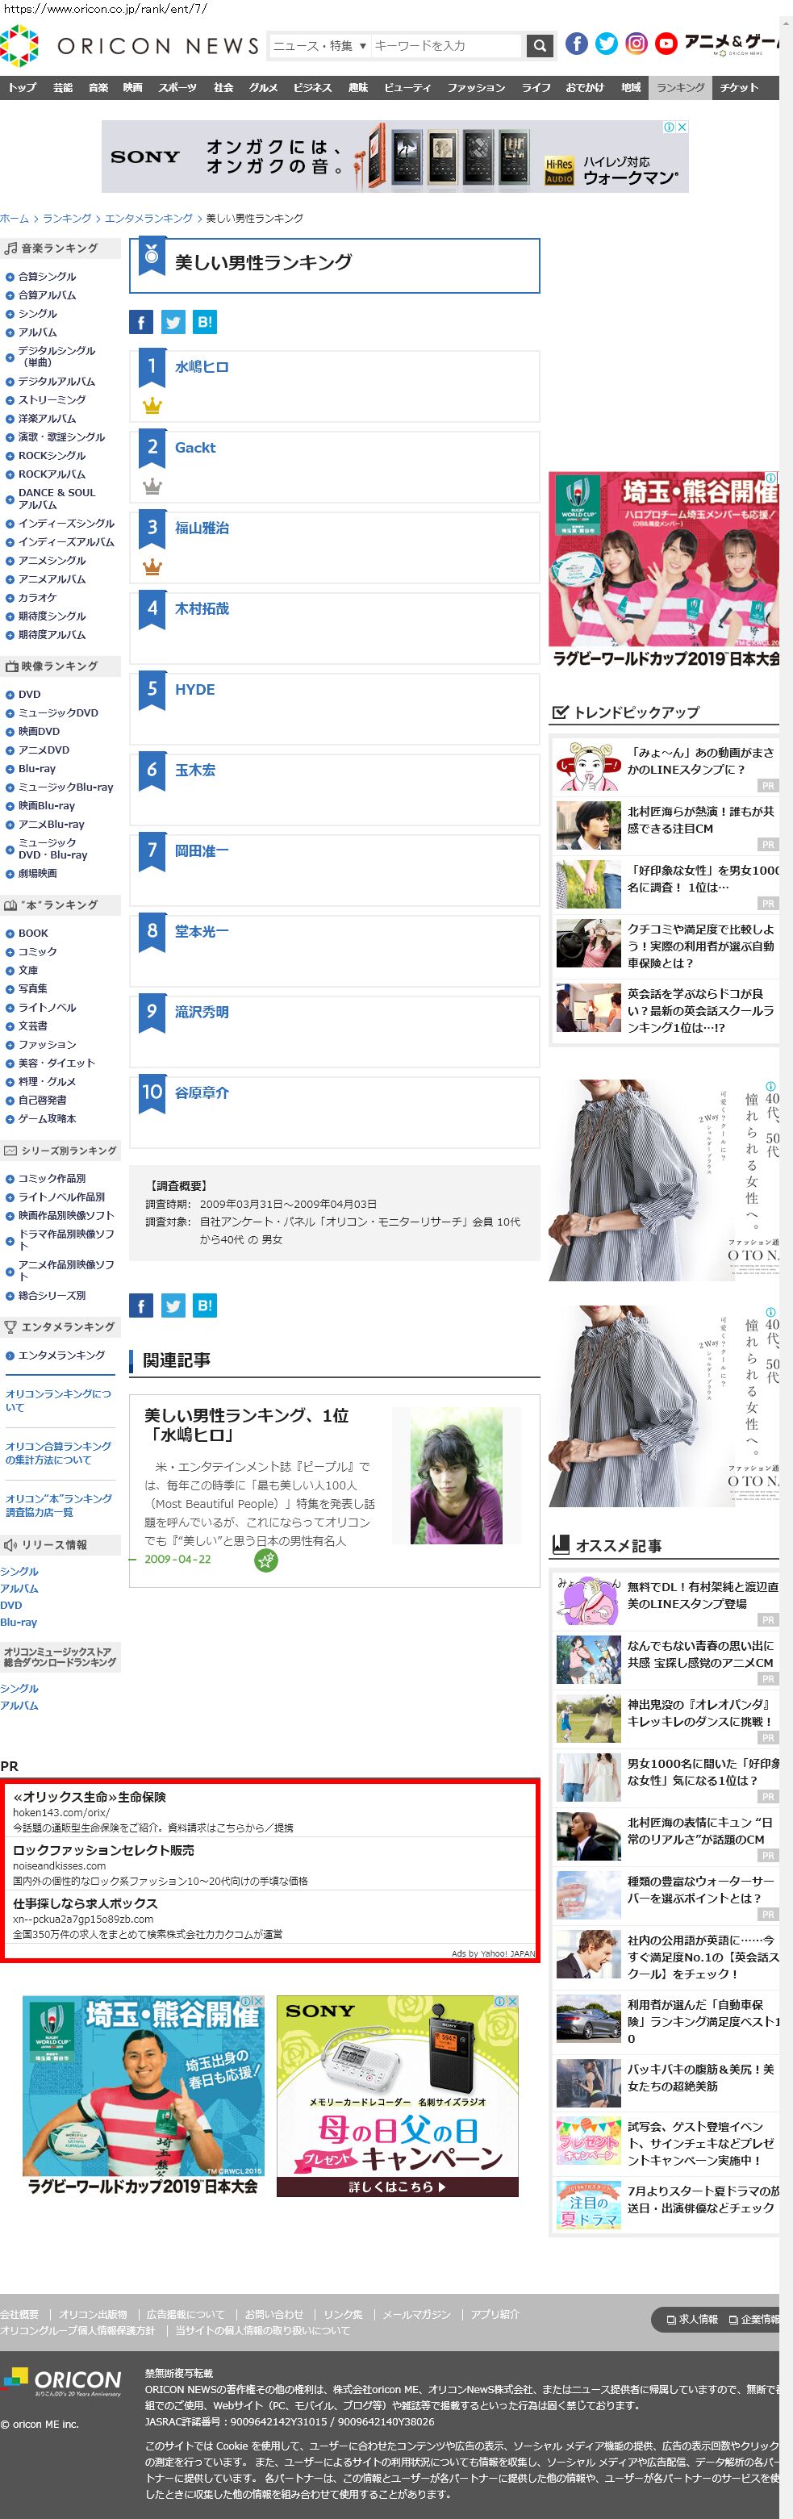Screen dimensions: 793x2519
Task: Open お問い合わせ footer link
Action: 273,2315
